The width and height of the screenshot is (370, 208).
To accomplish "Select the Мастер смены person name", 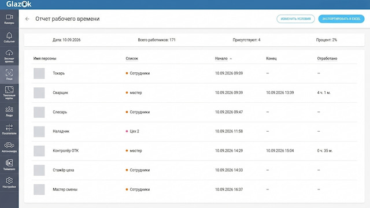I will (x=65, y=190).
